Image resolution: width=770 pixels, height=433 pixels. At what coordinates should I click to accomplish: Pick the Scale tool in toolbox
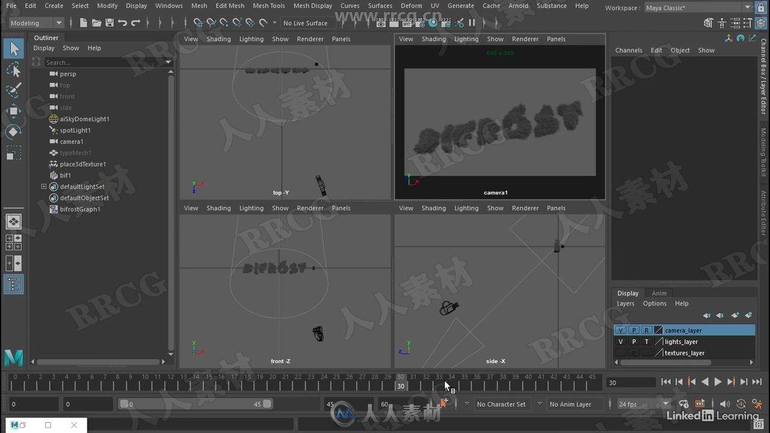click(x=13, y=153)
